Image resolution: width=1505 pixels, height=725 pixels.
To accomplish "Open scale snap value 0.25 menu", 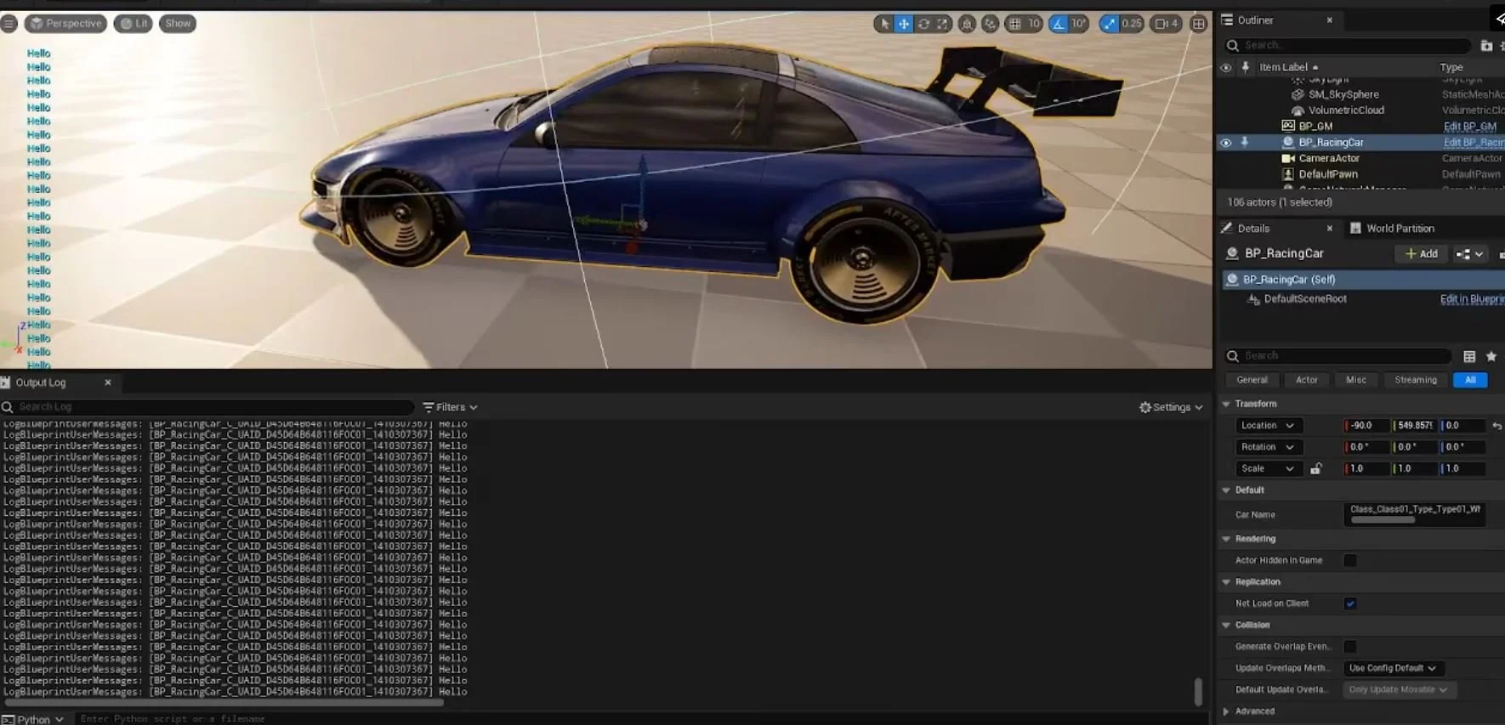I will click(x=1132, y=24).
